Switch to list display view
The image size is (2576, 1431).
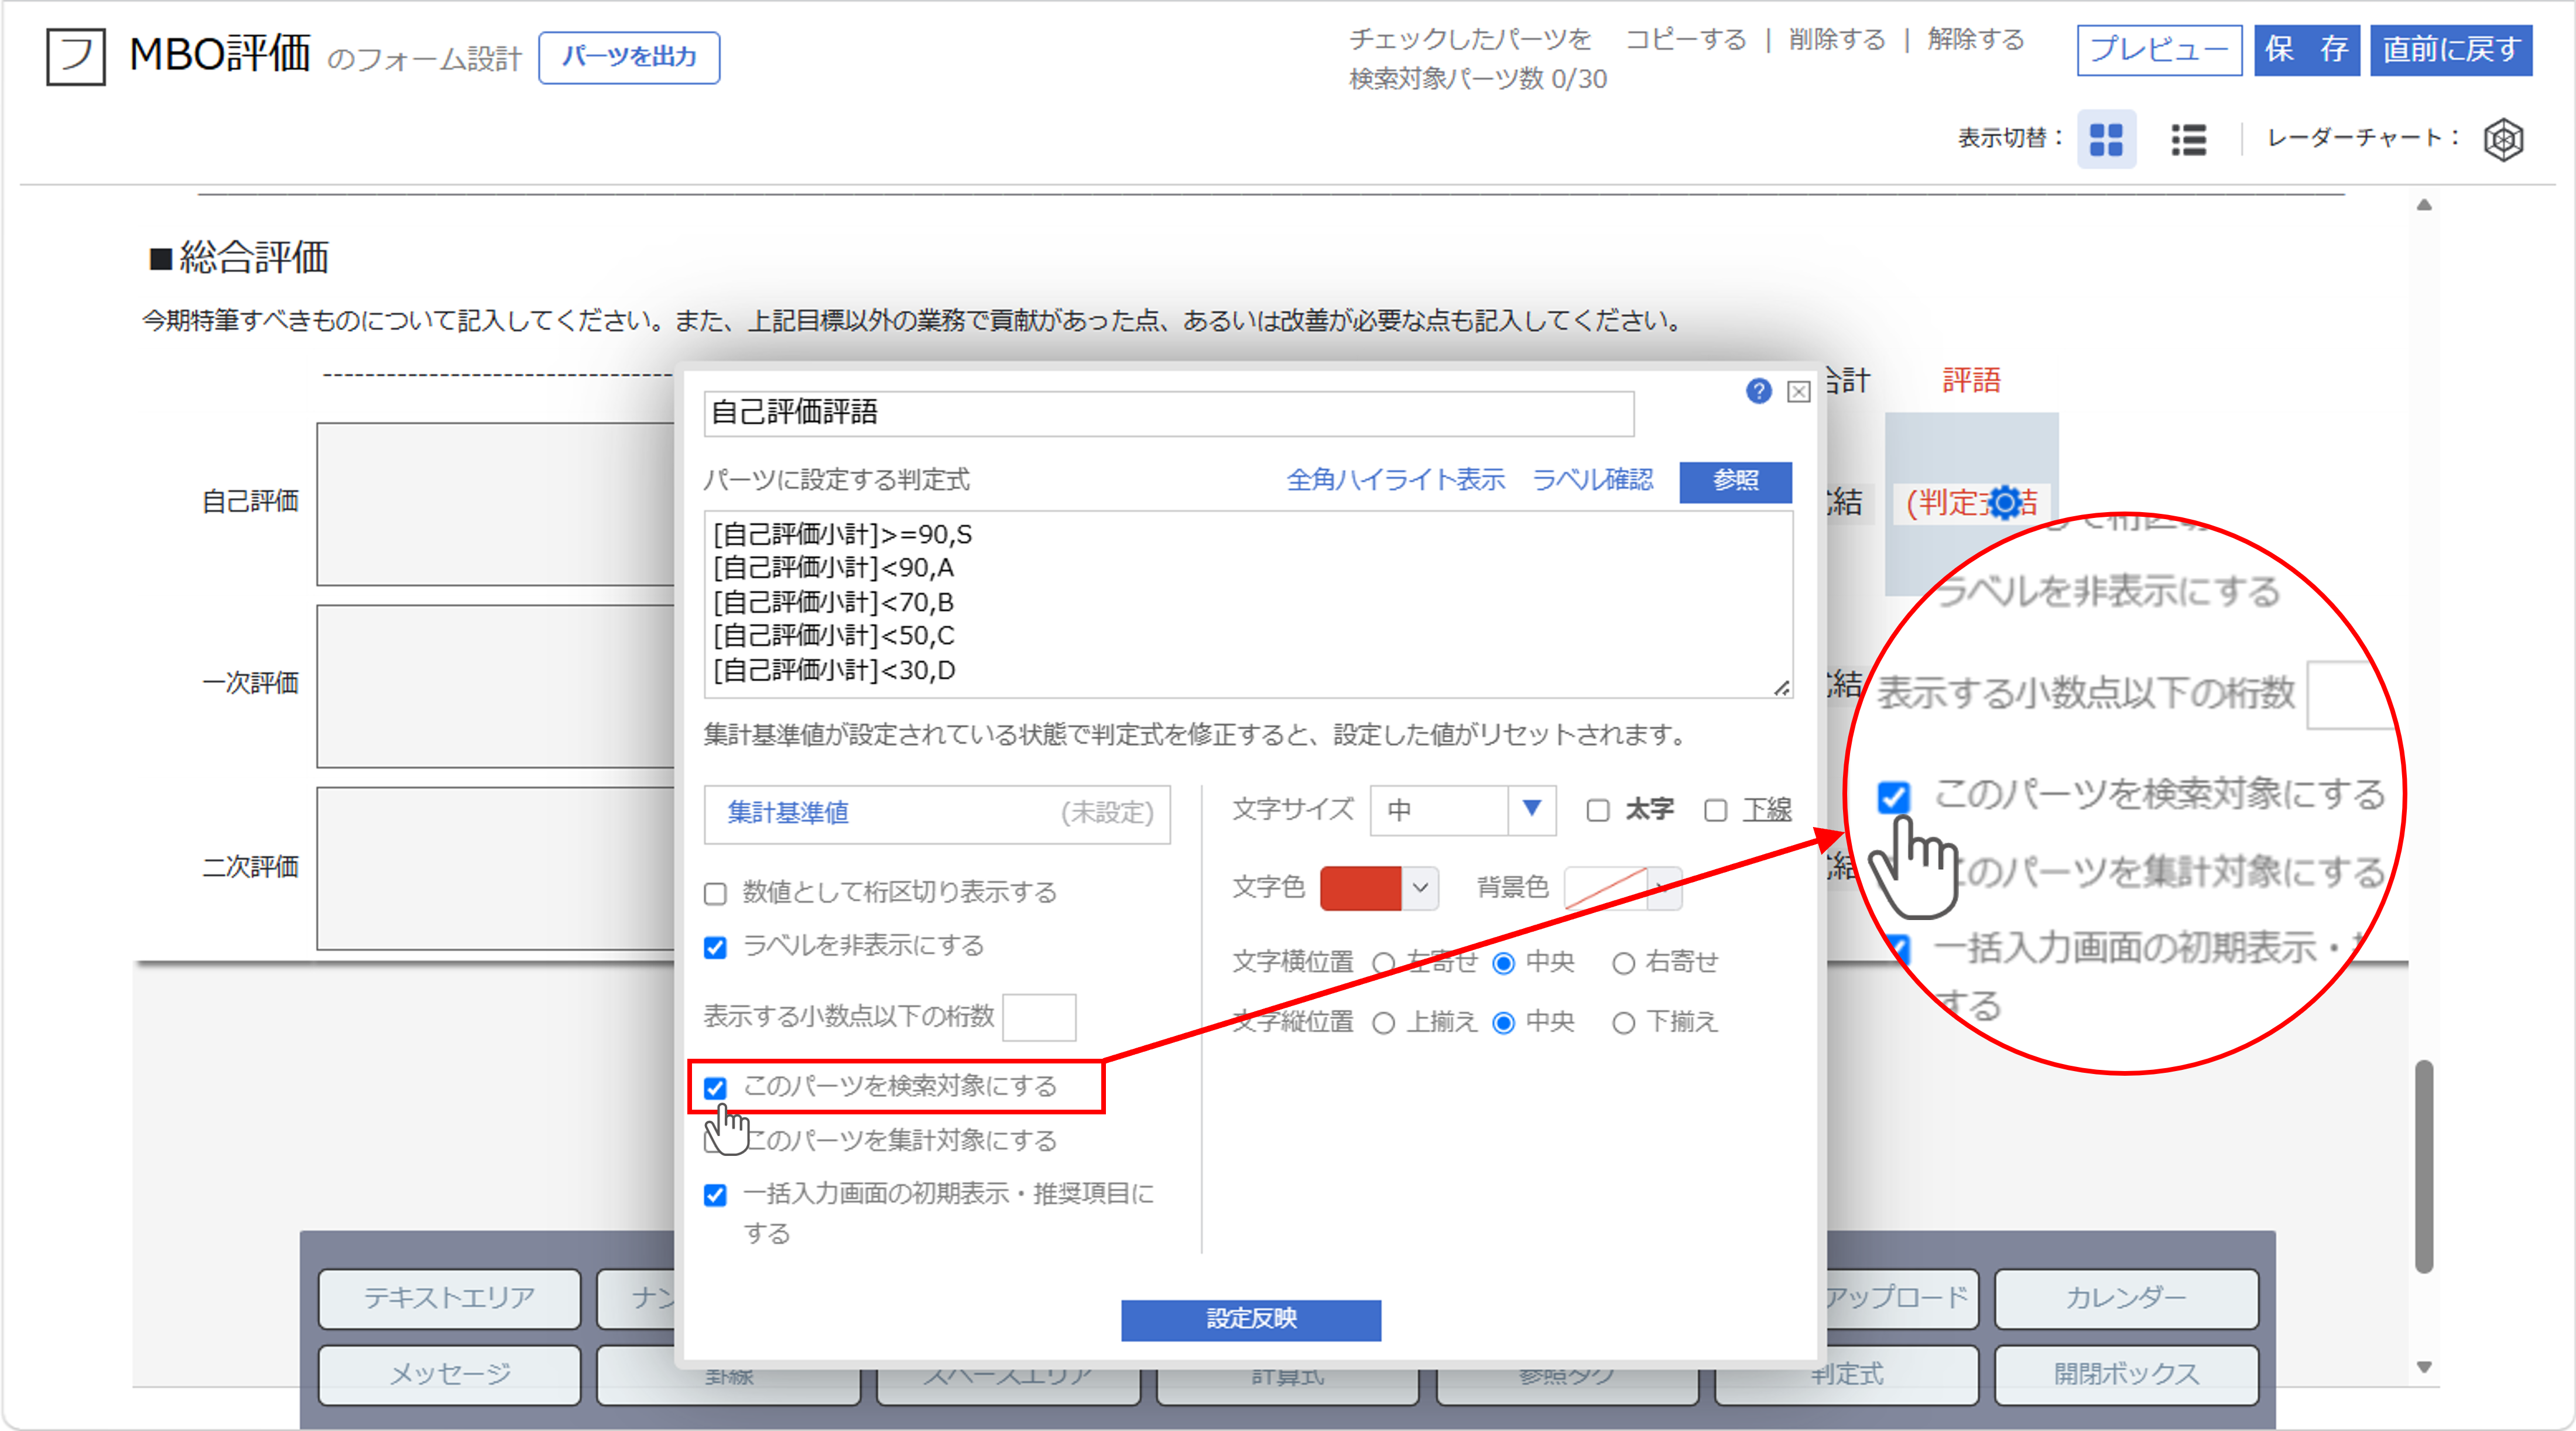pos(2188,139)
